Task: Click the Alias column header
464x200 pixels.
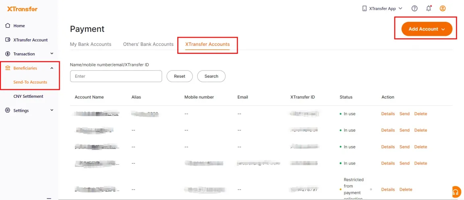Action: pos(136,97)
